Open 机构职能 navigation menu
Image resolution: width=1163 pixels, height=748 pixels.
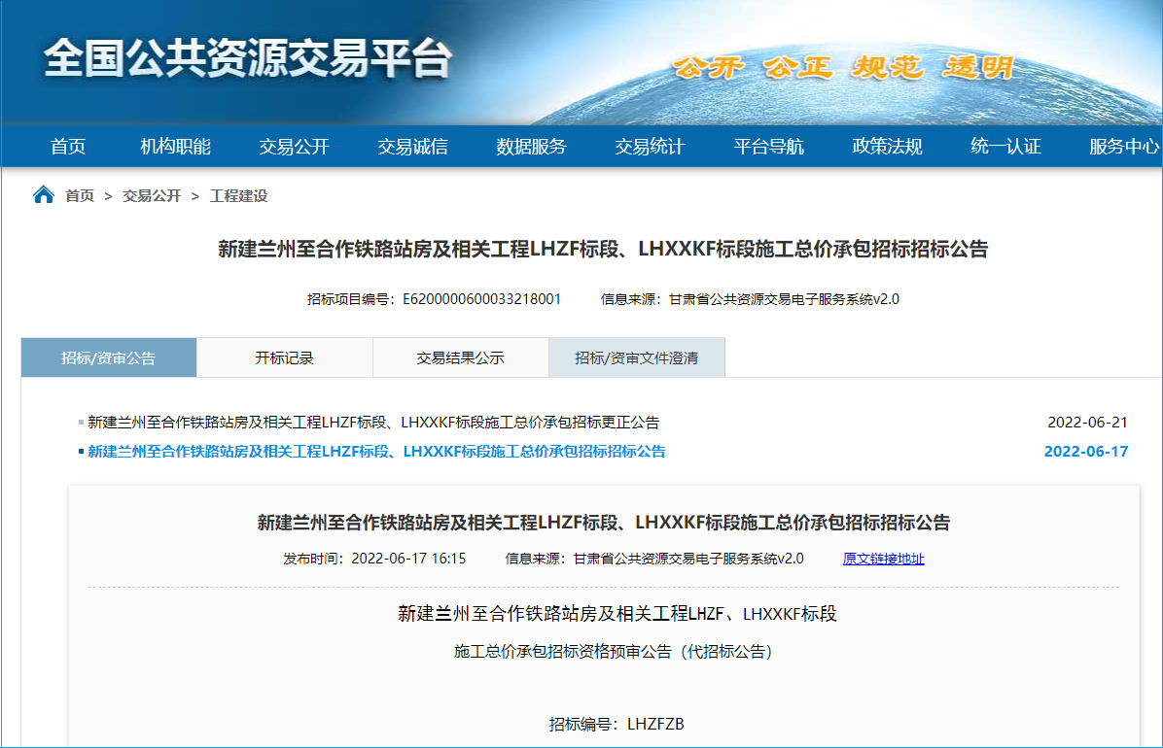pyautogui.click(x=175, y=147)
